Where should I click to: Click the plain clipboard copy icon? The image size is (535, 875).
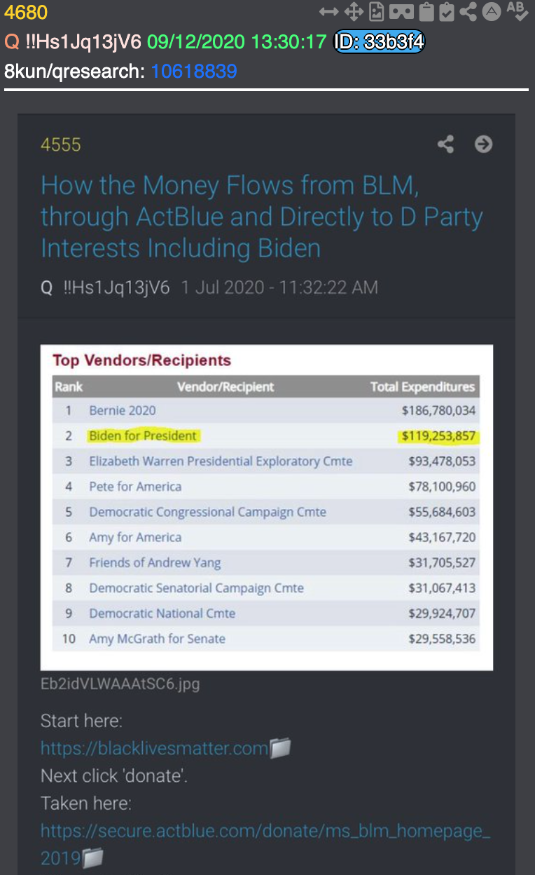pyautogui.click(x=426, y=12)
